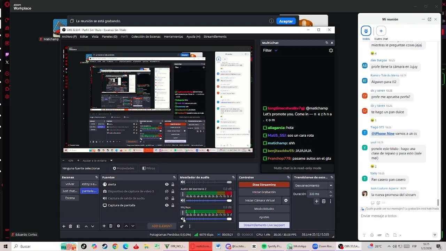Unlock Dispositivo de captura de video 3
446x251 pixels.
(173, 191)
